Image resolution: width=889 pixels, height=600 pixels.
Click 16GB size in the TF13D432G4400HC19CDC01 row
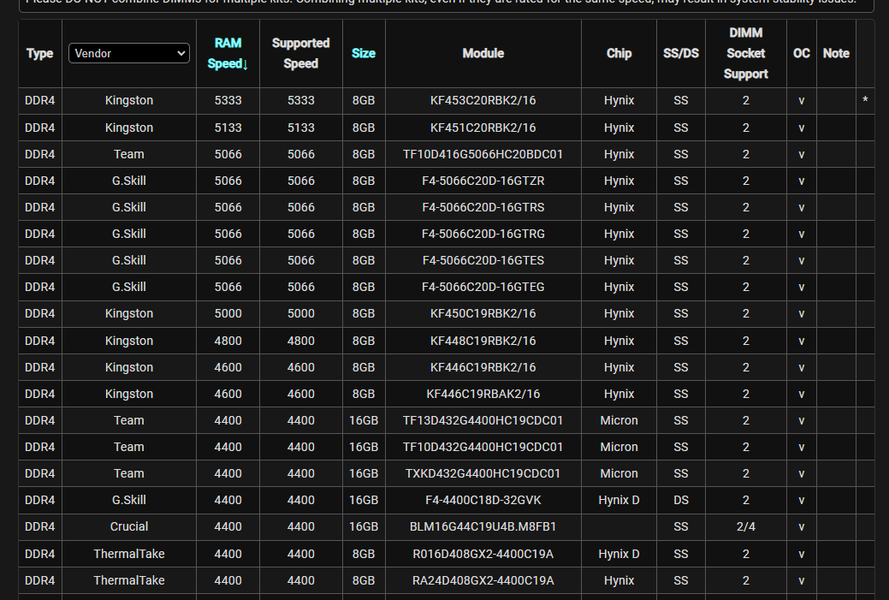click(364, 420)
